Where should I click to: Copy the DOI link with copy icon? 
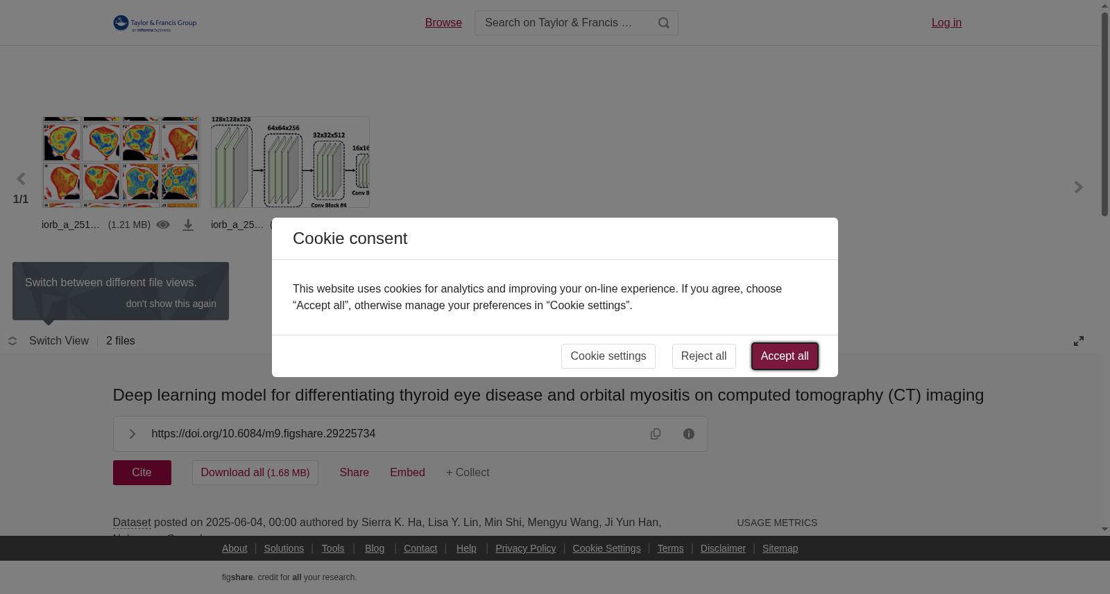click(x=656, y=434)
